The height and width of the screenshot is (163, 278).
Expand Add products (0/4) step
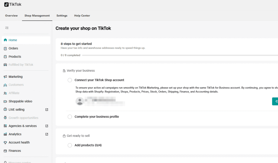click(x=88, y=145)
